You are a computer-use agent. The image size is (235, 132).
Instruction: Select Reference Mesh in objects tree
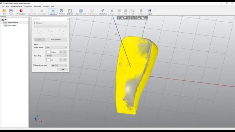[x=13, y=23]
